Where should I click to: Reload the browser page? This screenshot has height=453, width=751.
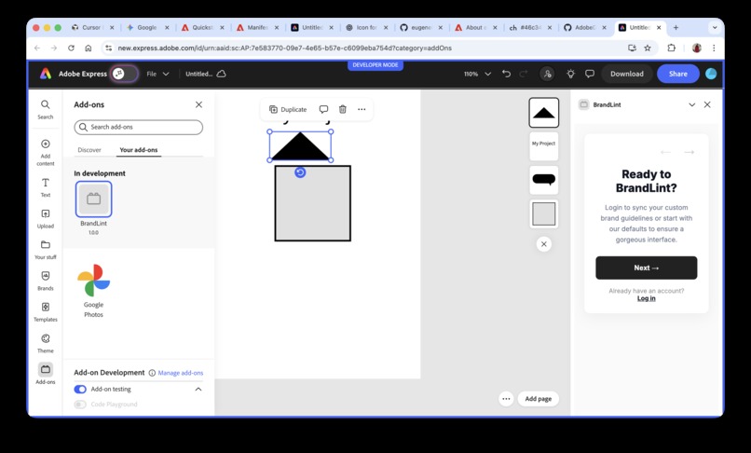click(71, 48)
